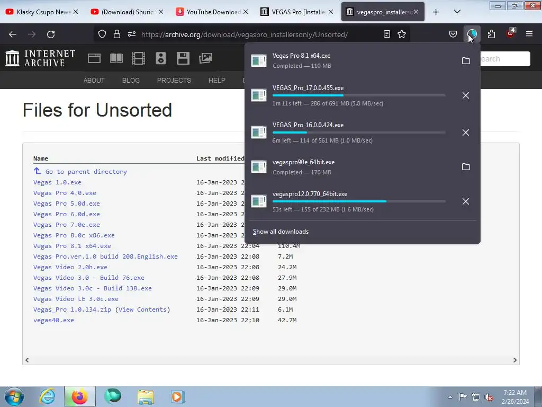The width and height of the screenshot is (542, 407).
Task: Download vegas40.exe
Action: click(53, 320)
